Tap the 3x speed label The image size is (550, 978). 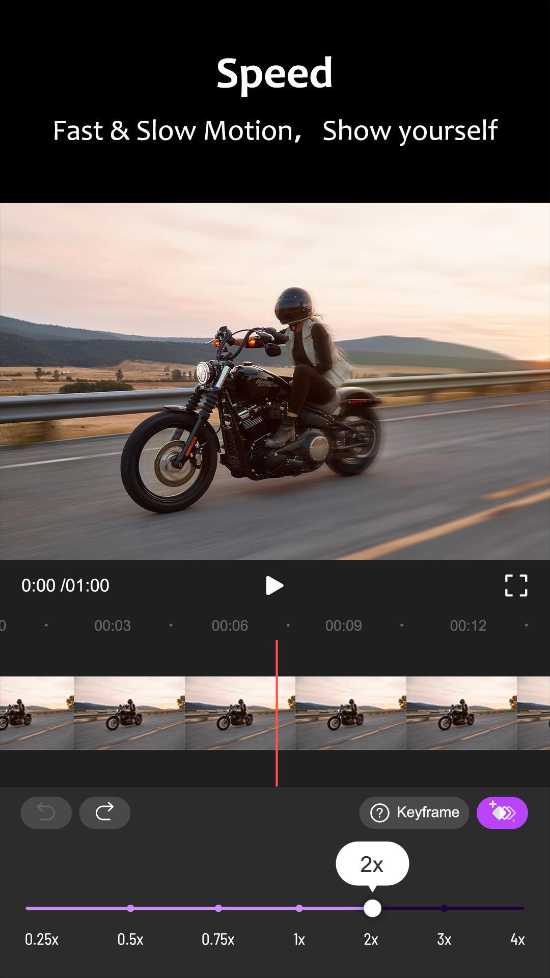pos(444,939)
